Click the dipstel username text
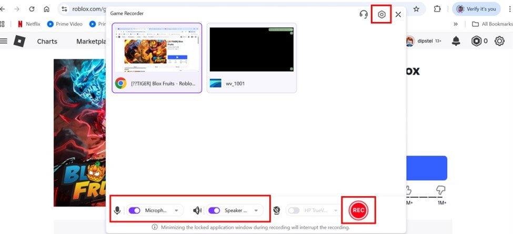 [x=425, y=41]
